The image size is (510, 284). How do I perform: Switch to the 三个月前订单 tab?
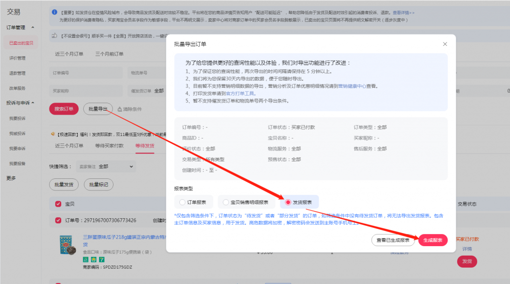[x=109, y=54]
